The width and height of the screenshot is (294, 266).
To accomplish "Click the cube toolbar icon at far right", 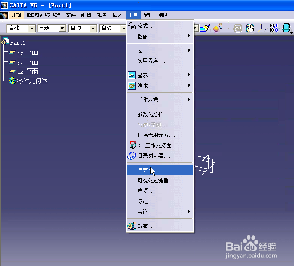I will click(286, 28).
